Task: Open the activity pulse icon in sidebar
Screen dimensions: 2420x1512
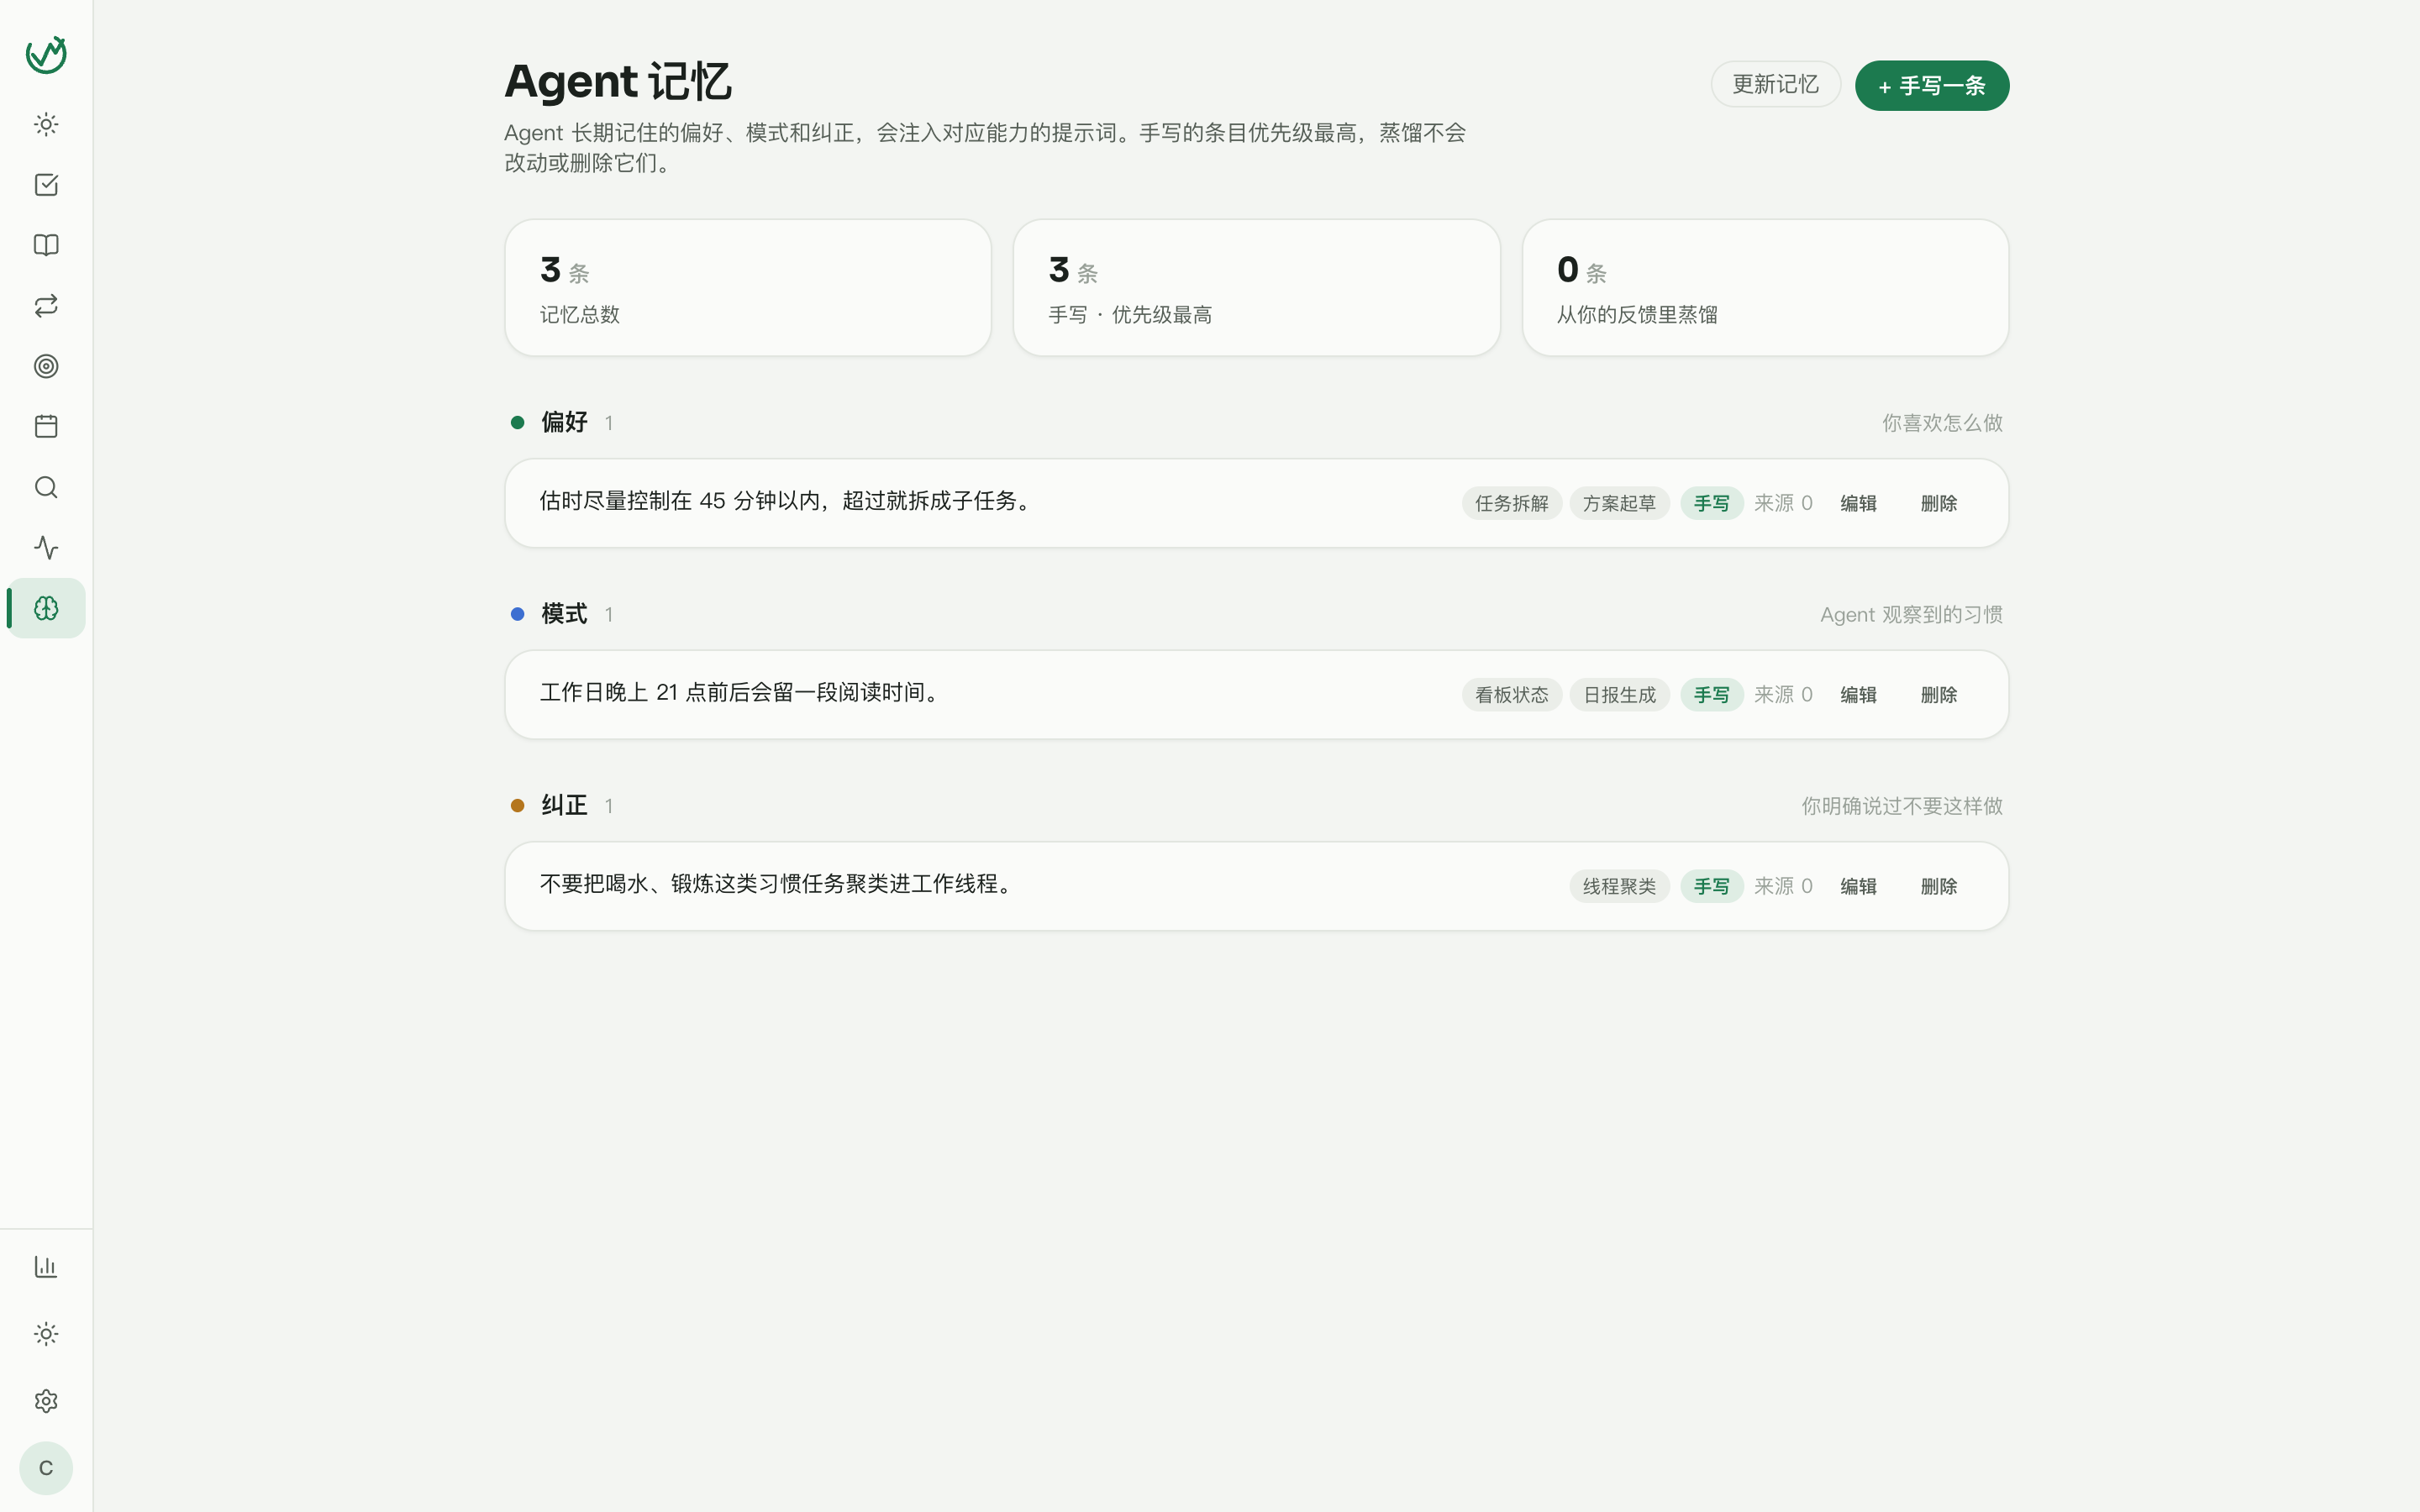Action: (x=46, y=548)
